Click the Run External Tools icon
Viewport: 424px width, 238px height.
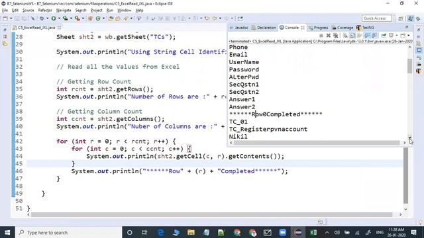tap(78, 19)
